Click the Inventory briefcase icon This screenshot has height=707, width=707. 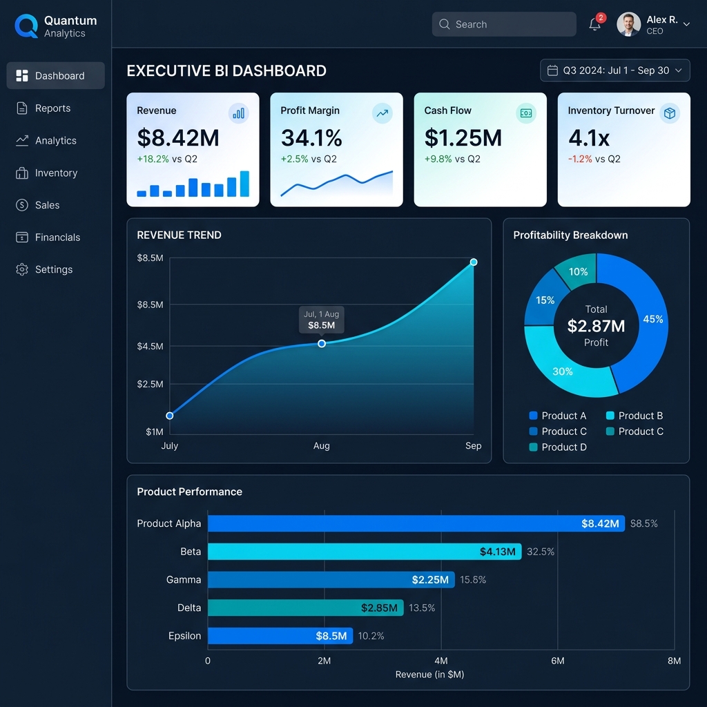click(21, 173)
